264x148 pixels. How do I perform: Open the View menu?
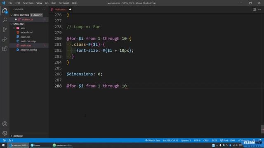pyautogui.click(x=39, y=3)
